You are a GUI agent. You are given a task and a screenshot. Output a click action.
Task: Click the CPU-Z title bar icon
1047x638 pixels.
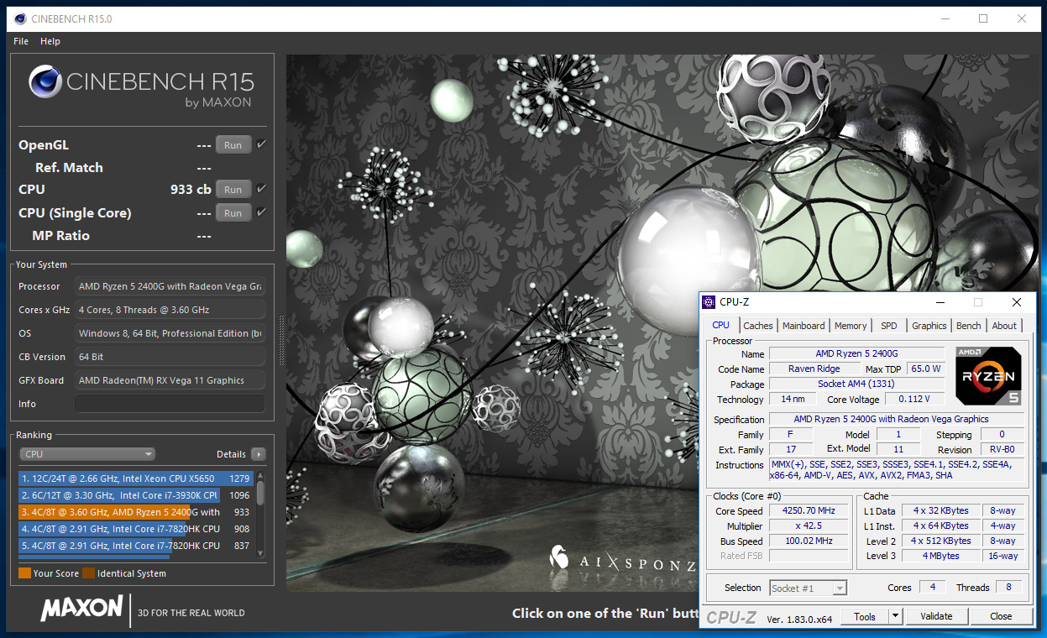click(708, 302)
